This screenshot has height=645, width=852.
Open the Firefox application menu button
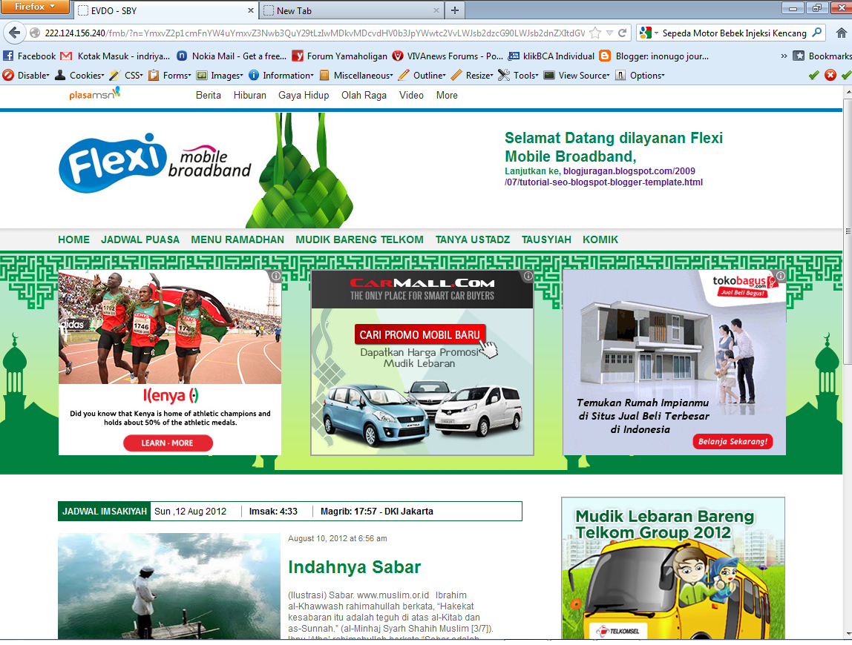(35, 7)
